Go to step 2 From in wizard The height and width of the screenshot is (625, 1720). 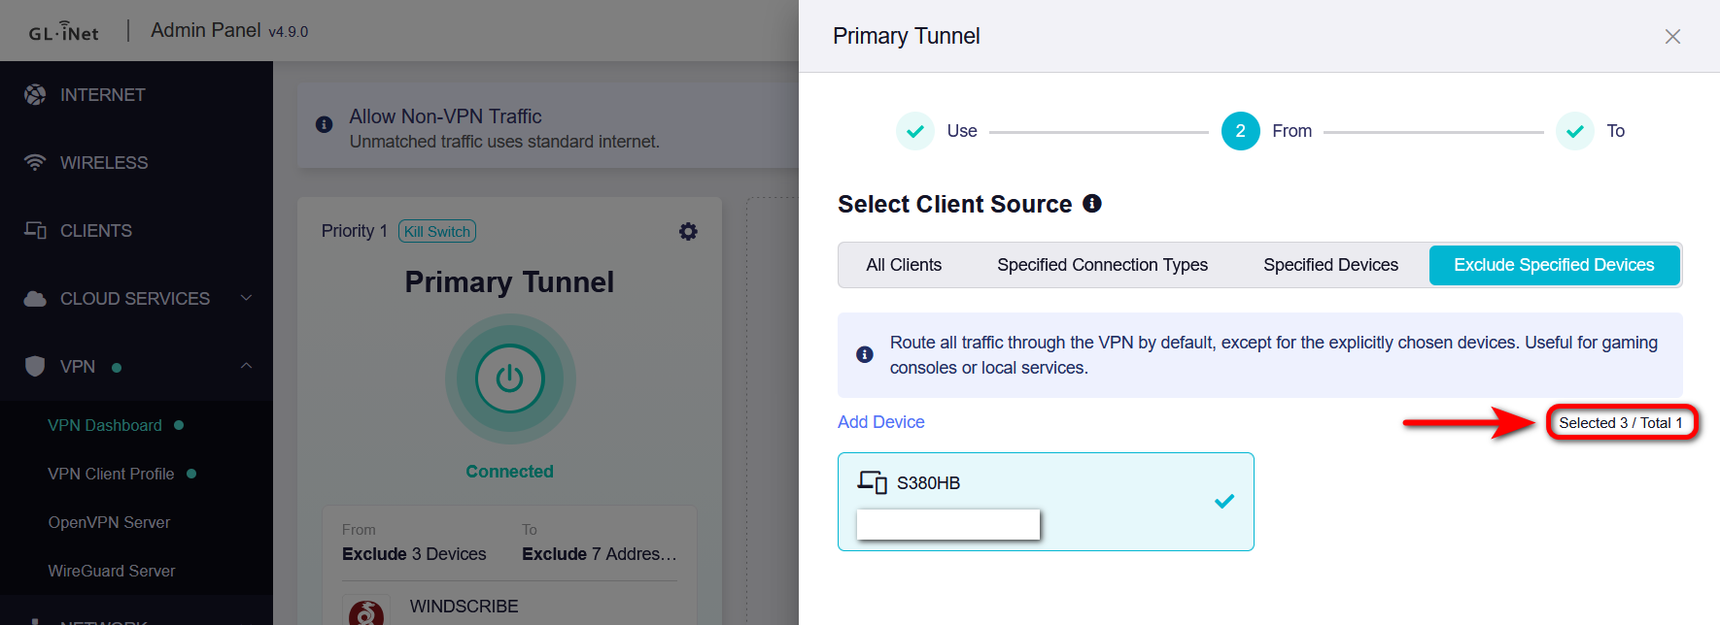tap(1240, 131)
